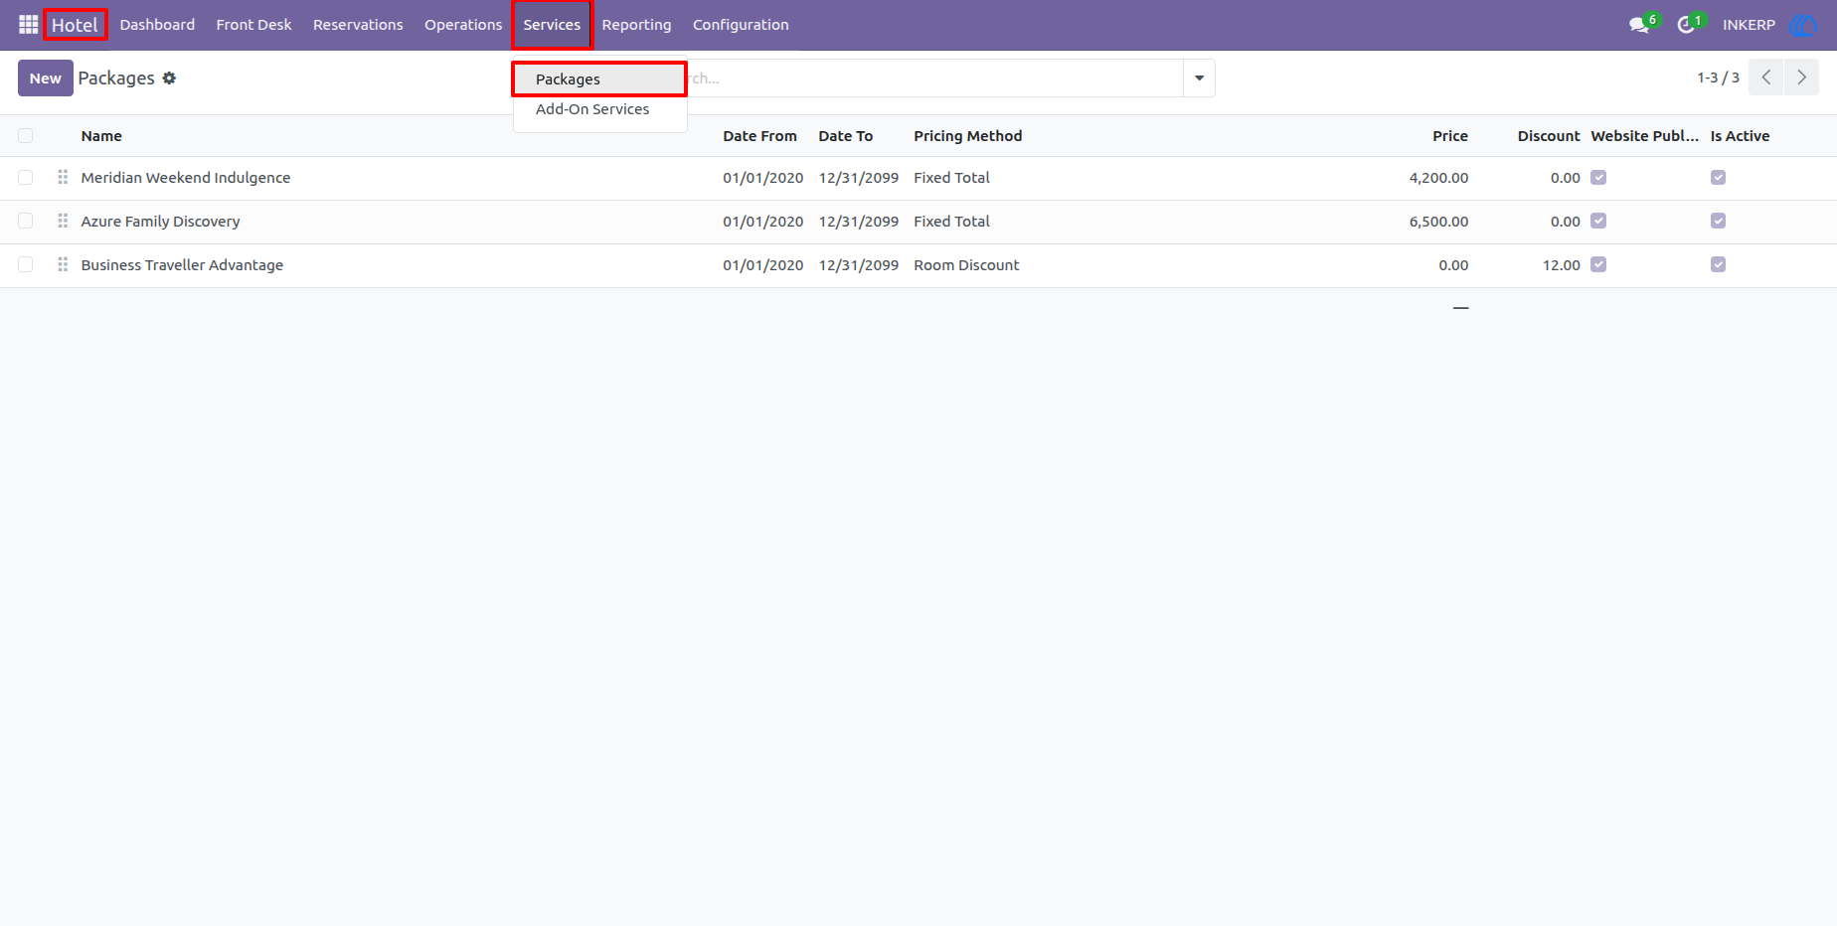Open the activities clock icon

[x=1686, y=25]
